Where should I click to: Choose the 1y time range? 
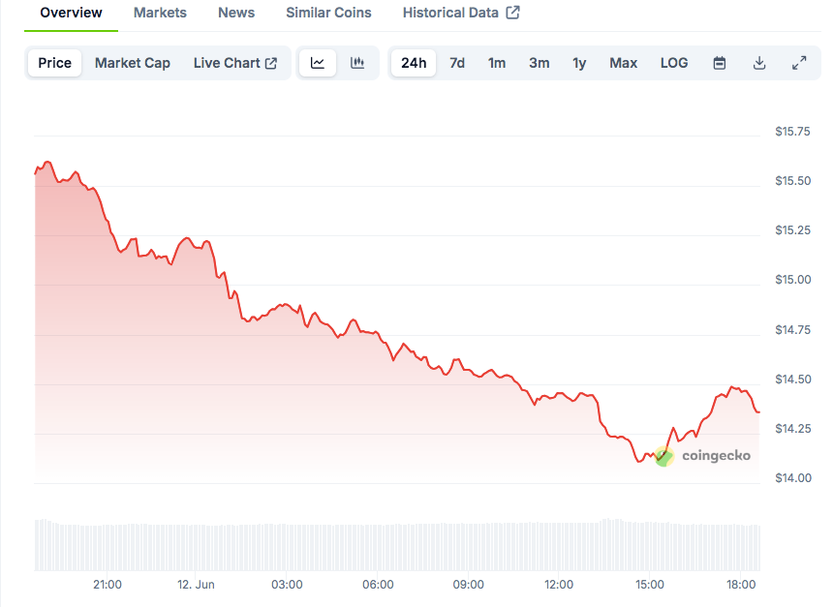(x=579, y=63)
